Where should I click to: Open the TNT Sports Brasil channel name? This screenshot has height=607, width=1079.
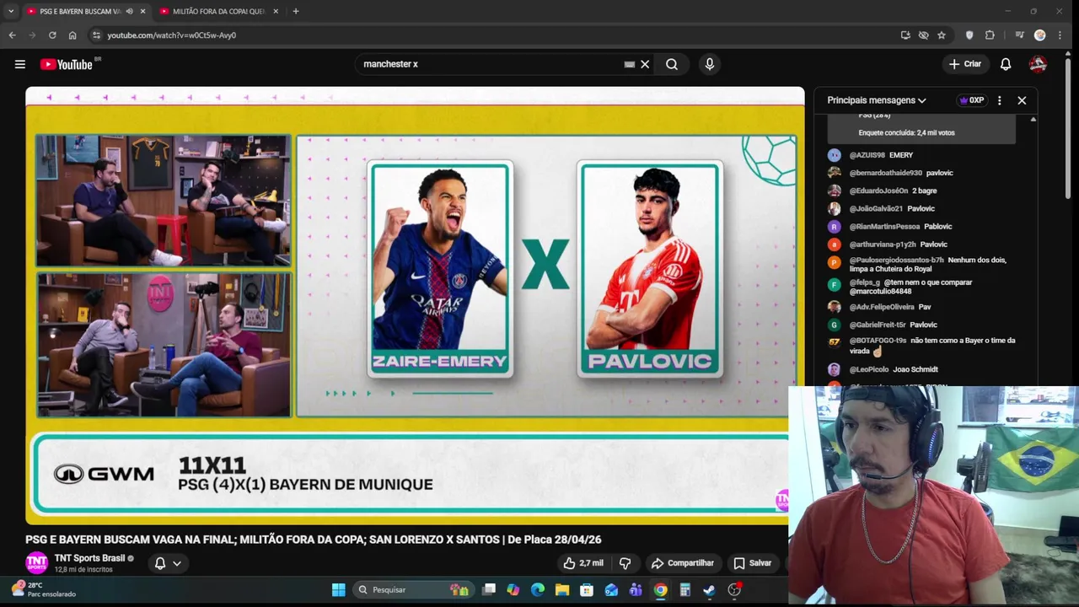tap(89, 558)
